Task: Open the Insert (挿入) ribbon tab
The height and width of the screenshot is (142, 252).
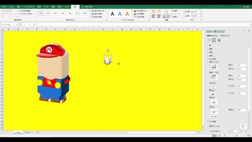Action: pyautogui.click(x=19, y=7)
